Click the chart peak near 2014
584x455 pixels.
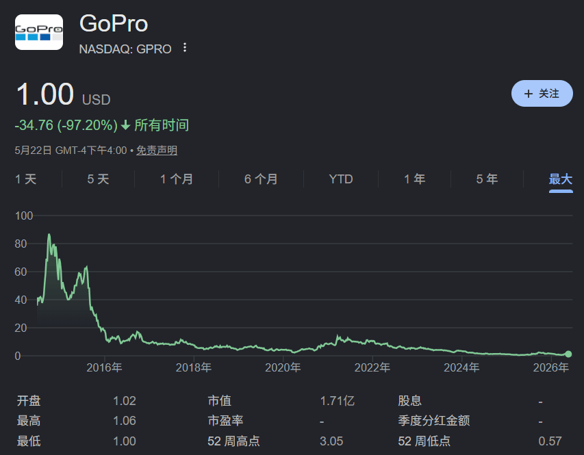point(49,235)
